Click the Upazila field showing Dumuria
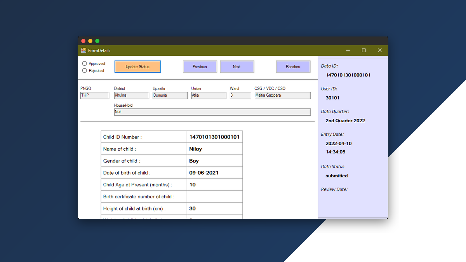Screen dimensions: 466x262 pos(170,95)
